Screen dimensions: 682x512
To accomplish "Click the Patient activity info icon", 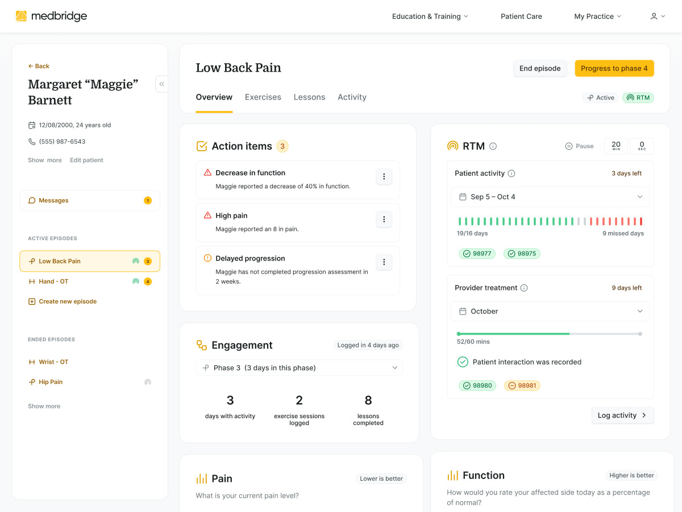I will (x=511, y=174).
